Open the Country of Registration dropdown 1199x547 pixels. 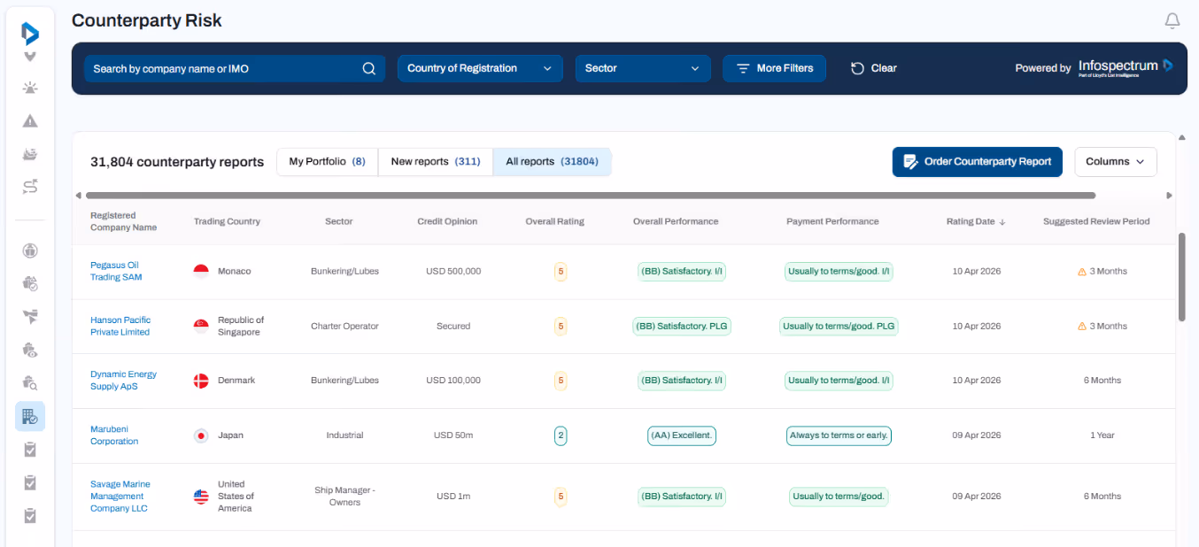480,68
